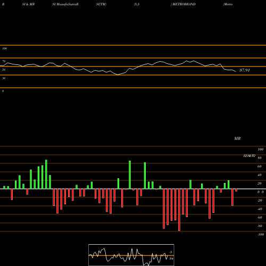Click the RSI 0 level label
Screen dimensions: 266x266
(3, 91)
